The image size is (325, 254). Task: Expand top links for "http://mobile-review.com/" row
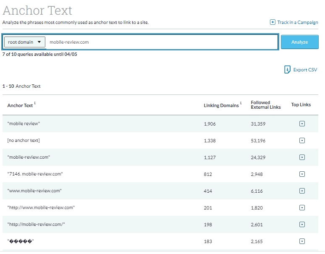pyautogui.click(x=302, y=224)
